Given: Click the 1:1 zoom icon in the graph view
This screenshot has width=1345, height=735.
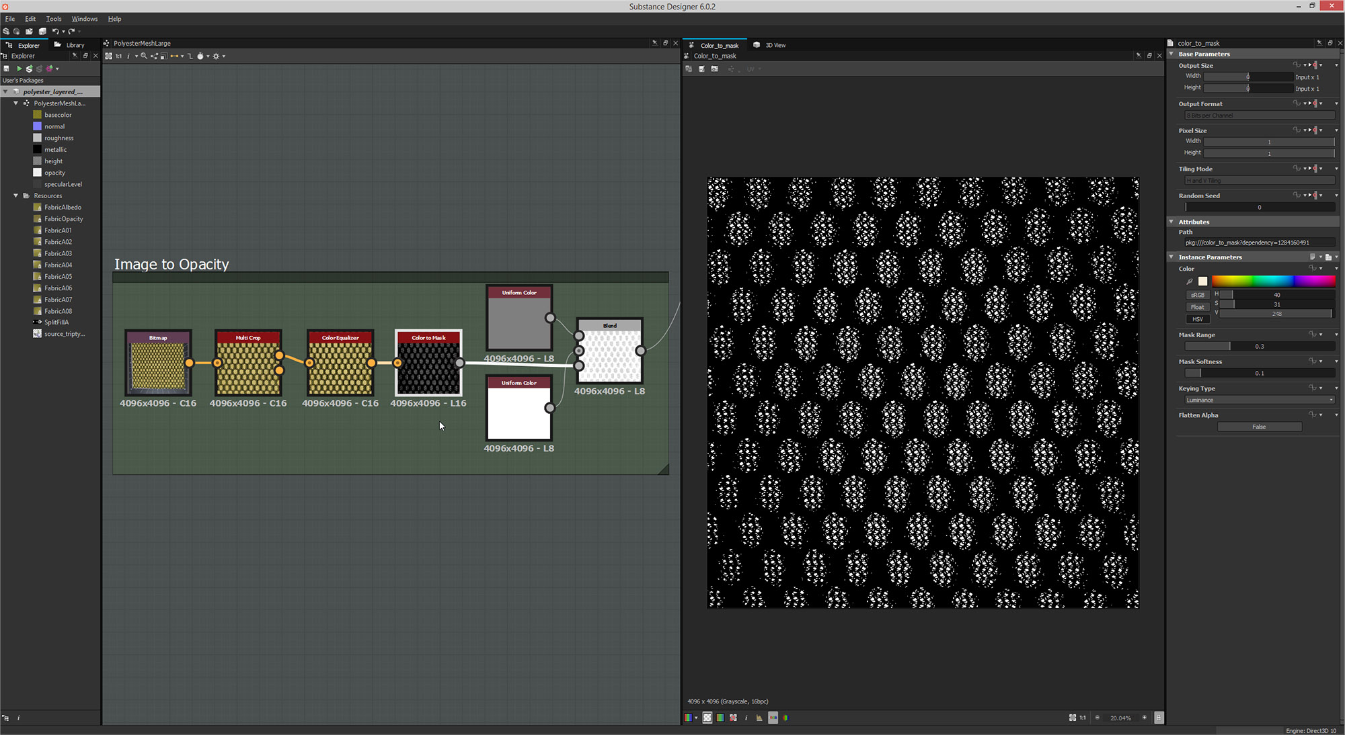Looking at the screenshot, I should point(118,56).
